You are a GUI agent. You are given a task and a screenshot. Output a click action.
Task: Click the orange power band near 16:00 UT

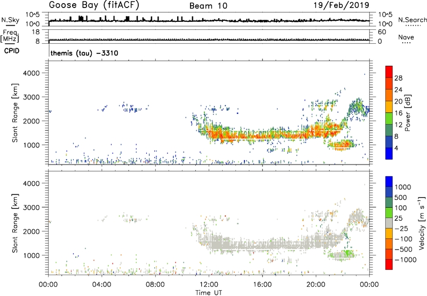pos(262,135)
